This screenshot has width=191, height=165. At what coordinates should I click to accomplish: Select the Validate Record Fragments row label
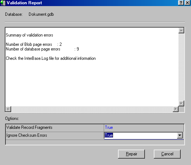(x=29, y=127)
